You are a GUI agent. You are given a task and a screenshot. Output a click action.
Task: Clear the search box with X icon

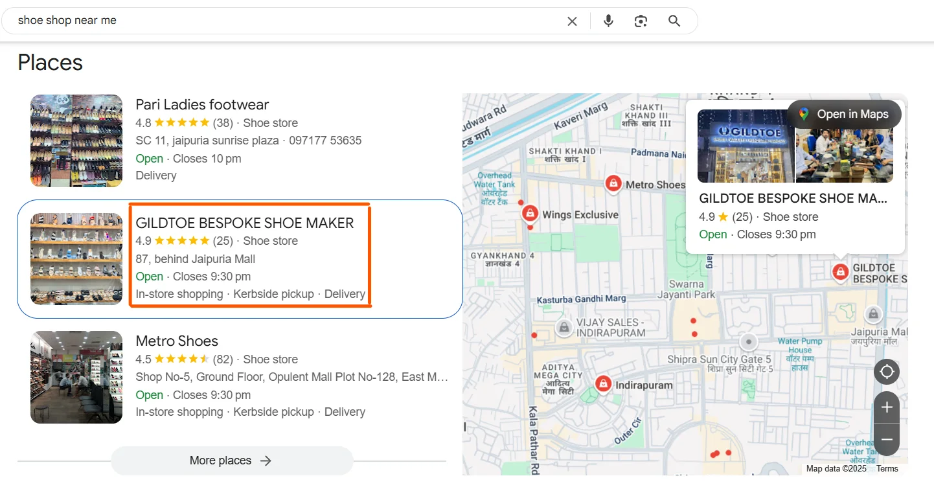[572, 21]
